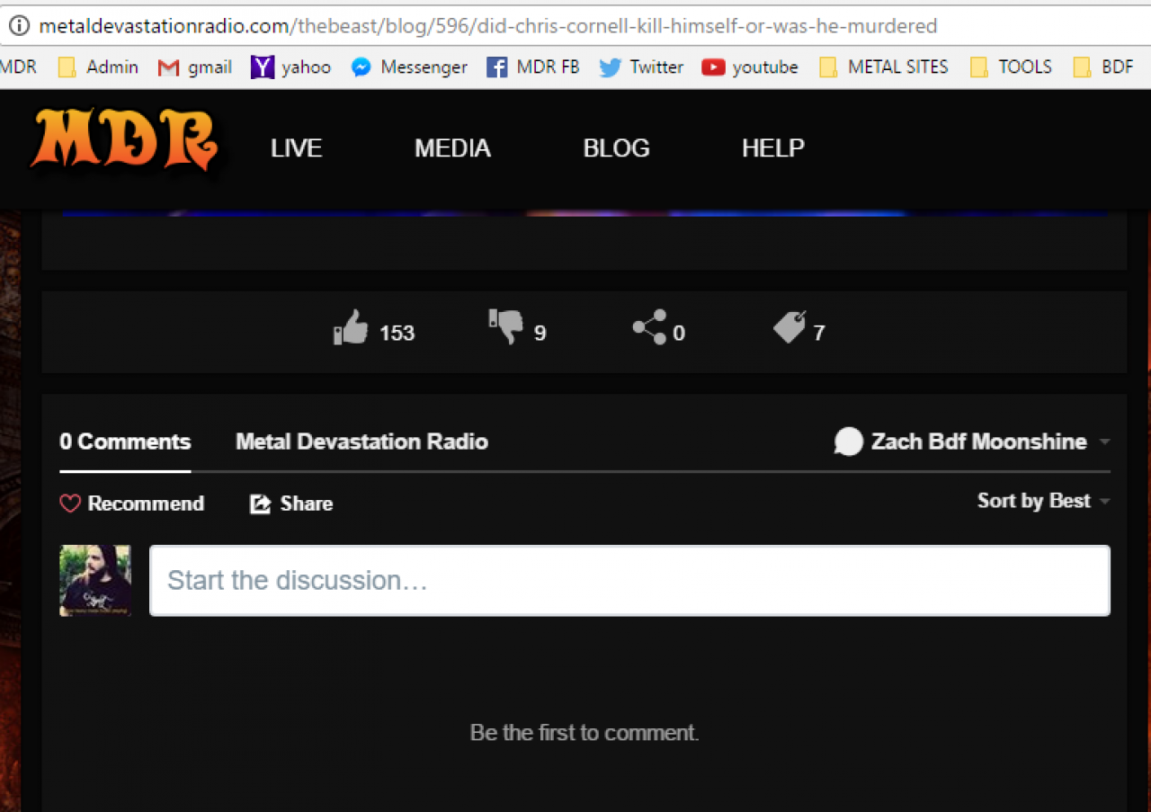Click the thumbs up like icon
This screenshot has height=812, width=1151.
352,328
